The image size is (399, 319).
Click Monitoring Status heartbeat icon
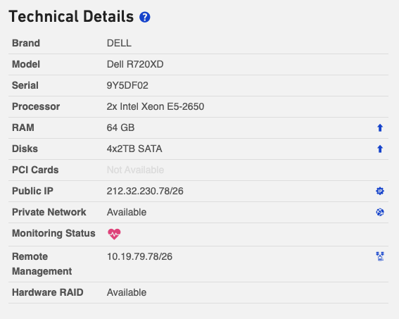click(x=114, y=234)
